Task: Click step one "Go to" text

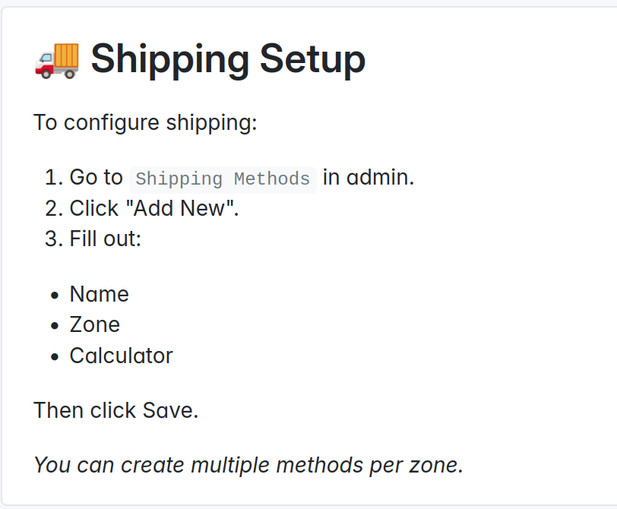Action: pyautogui.click(x=96, y=178)
